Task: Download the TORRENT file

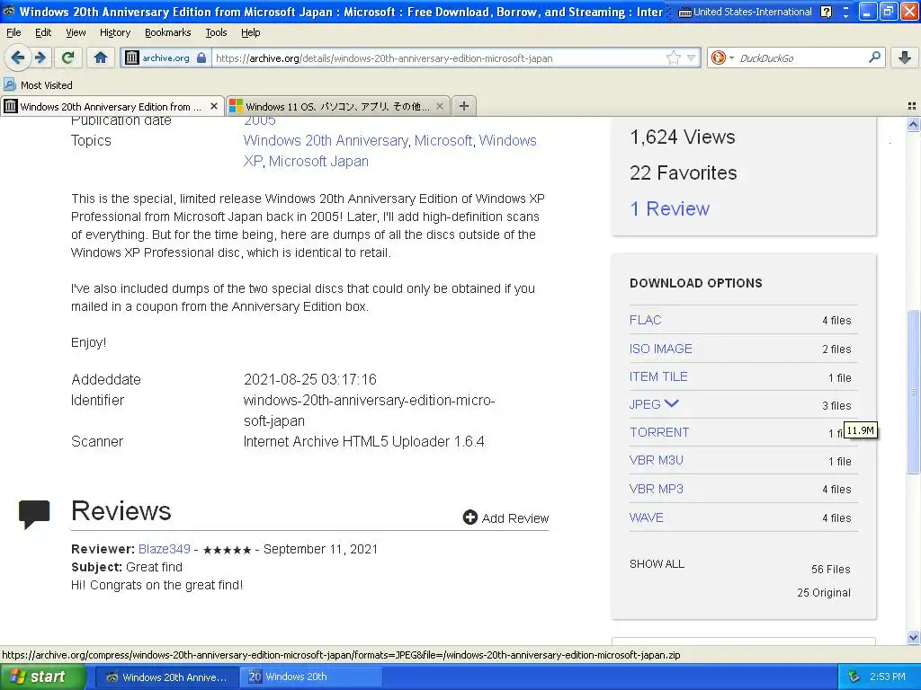Action: pos(659,432)
